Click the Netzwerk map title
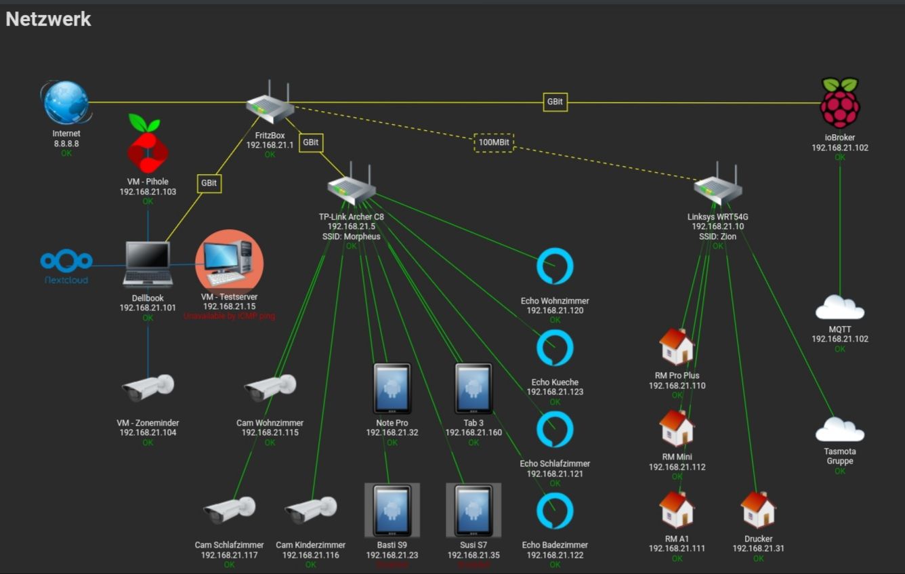The height and width of the screenshot is (574, 905). point(48,20)
